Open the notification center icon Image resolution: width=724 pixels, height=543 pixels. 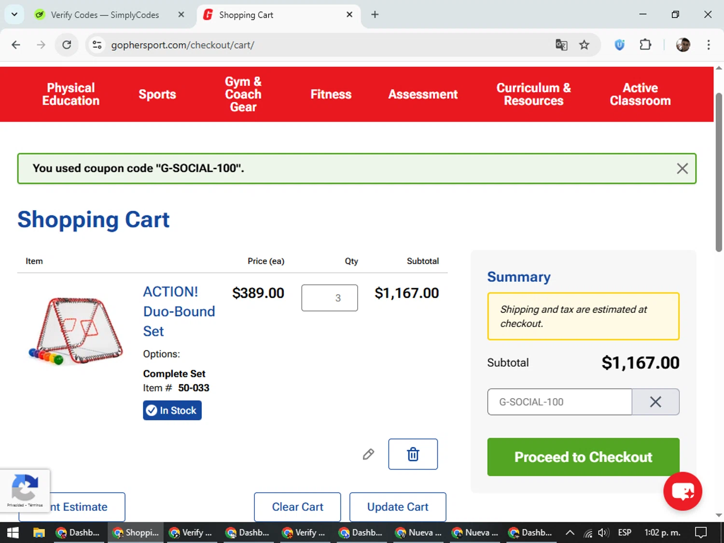(701, 532)
